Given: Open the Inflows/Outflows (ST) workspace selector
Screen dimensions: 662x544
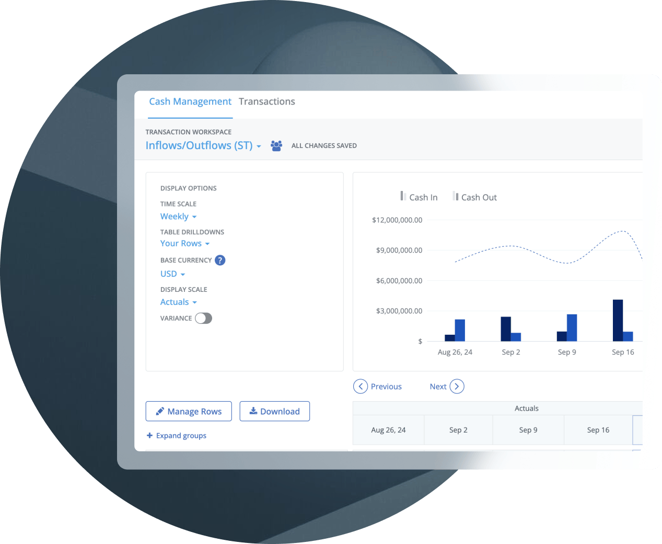Looking at the screenshot, I should [x=203, y=145].
